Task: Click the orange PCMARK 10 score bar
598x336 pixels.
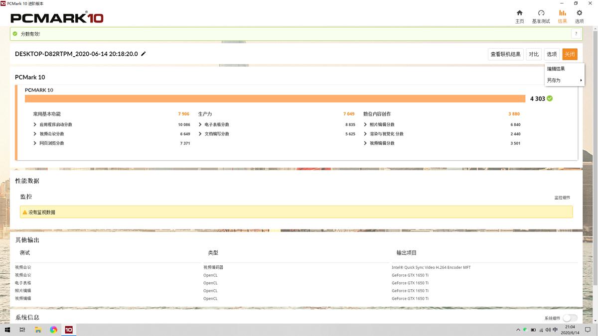Action: click(x=275, y=99)
